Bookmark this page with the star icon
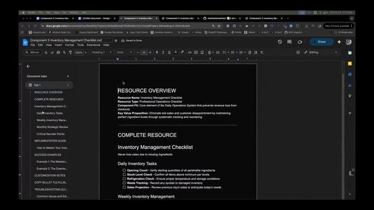 point(219,26)
